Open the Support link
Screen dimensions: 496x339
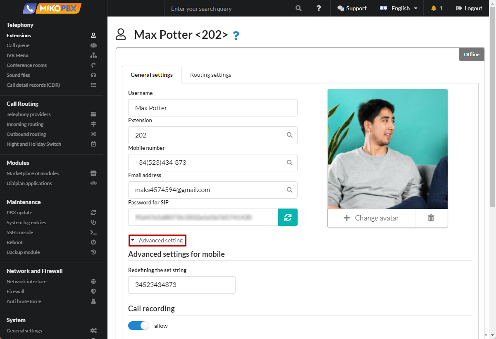[x=352, y=8]
